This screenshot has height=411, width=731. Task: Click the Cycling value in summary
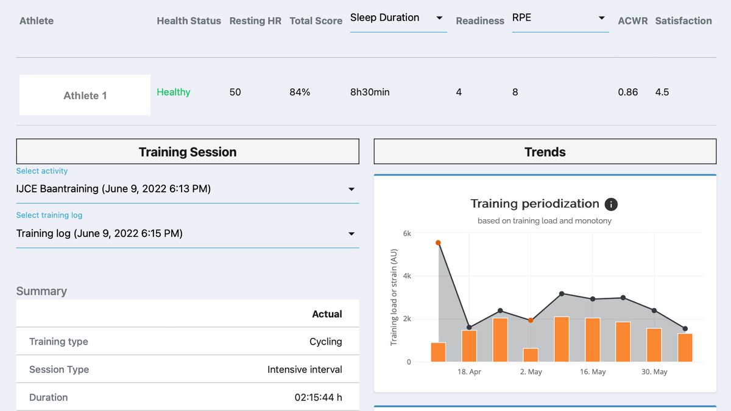point(326,342)
